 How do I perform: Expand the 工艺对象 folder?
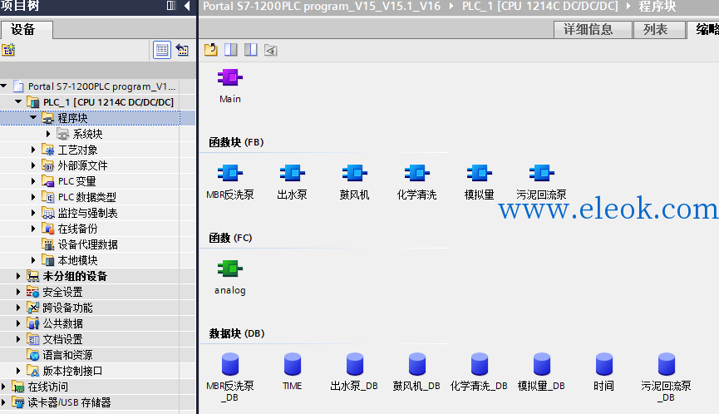[33, 150]
